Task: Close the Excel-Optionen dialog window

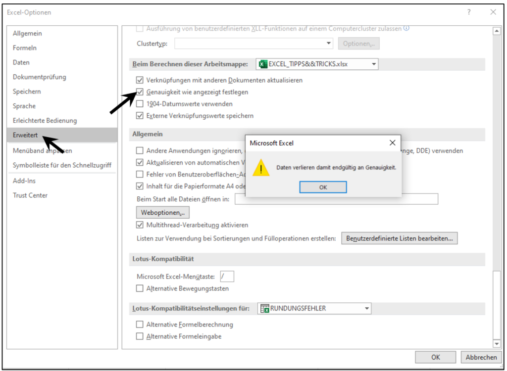Action: tap(493, 12)
